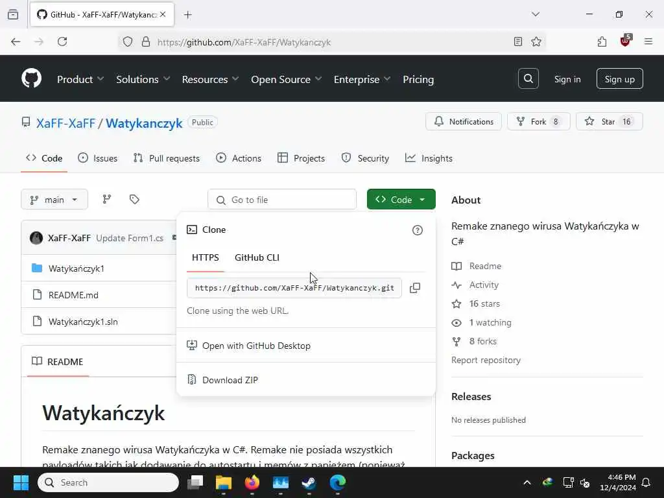Go to the Pricing page
The width and height of the screenshot is (664, 498).
point(418,79)
